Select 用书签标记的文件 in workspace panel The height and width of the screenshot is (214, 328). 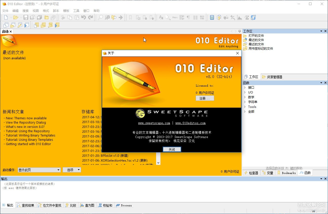pyautogui.click(x=261, y=49)
